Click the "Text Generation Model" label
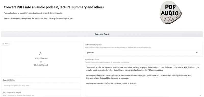Screen dimensions: 204x97 point(12,93)
